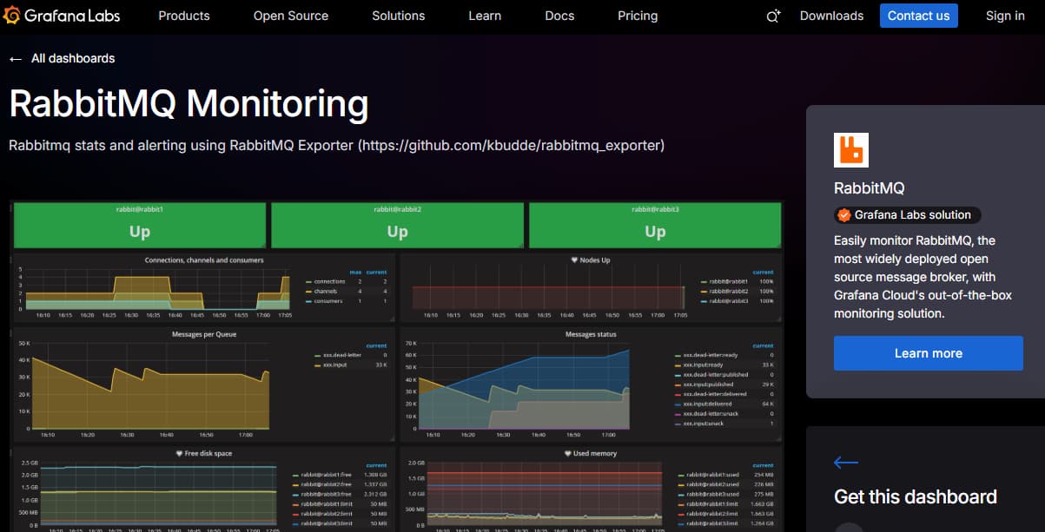The image size is (1045, 532).
Task: Click the Grafana Labs solution badge
Action: (906, 214)
